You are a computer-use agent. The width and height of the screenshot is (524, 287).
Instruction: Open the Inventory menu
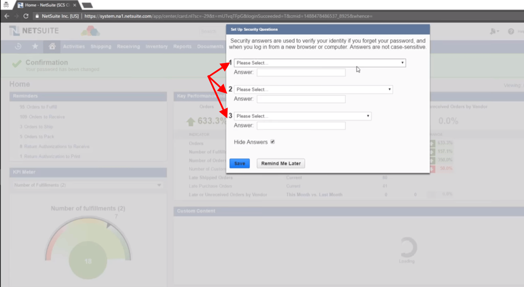tap(156, 46)
